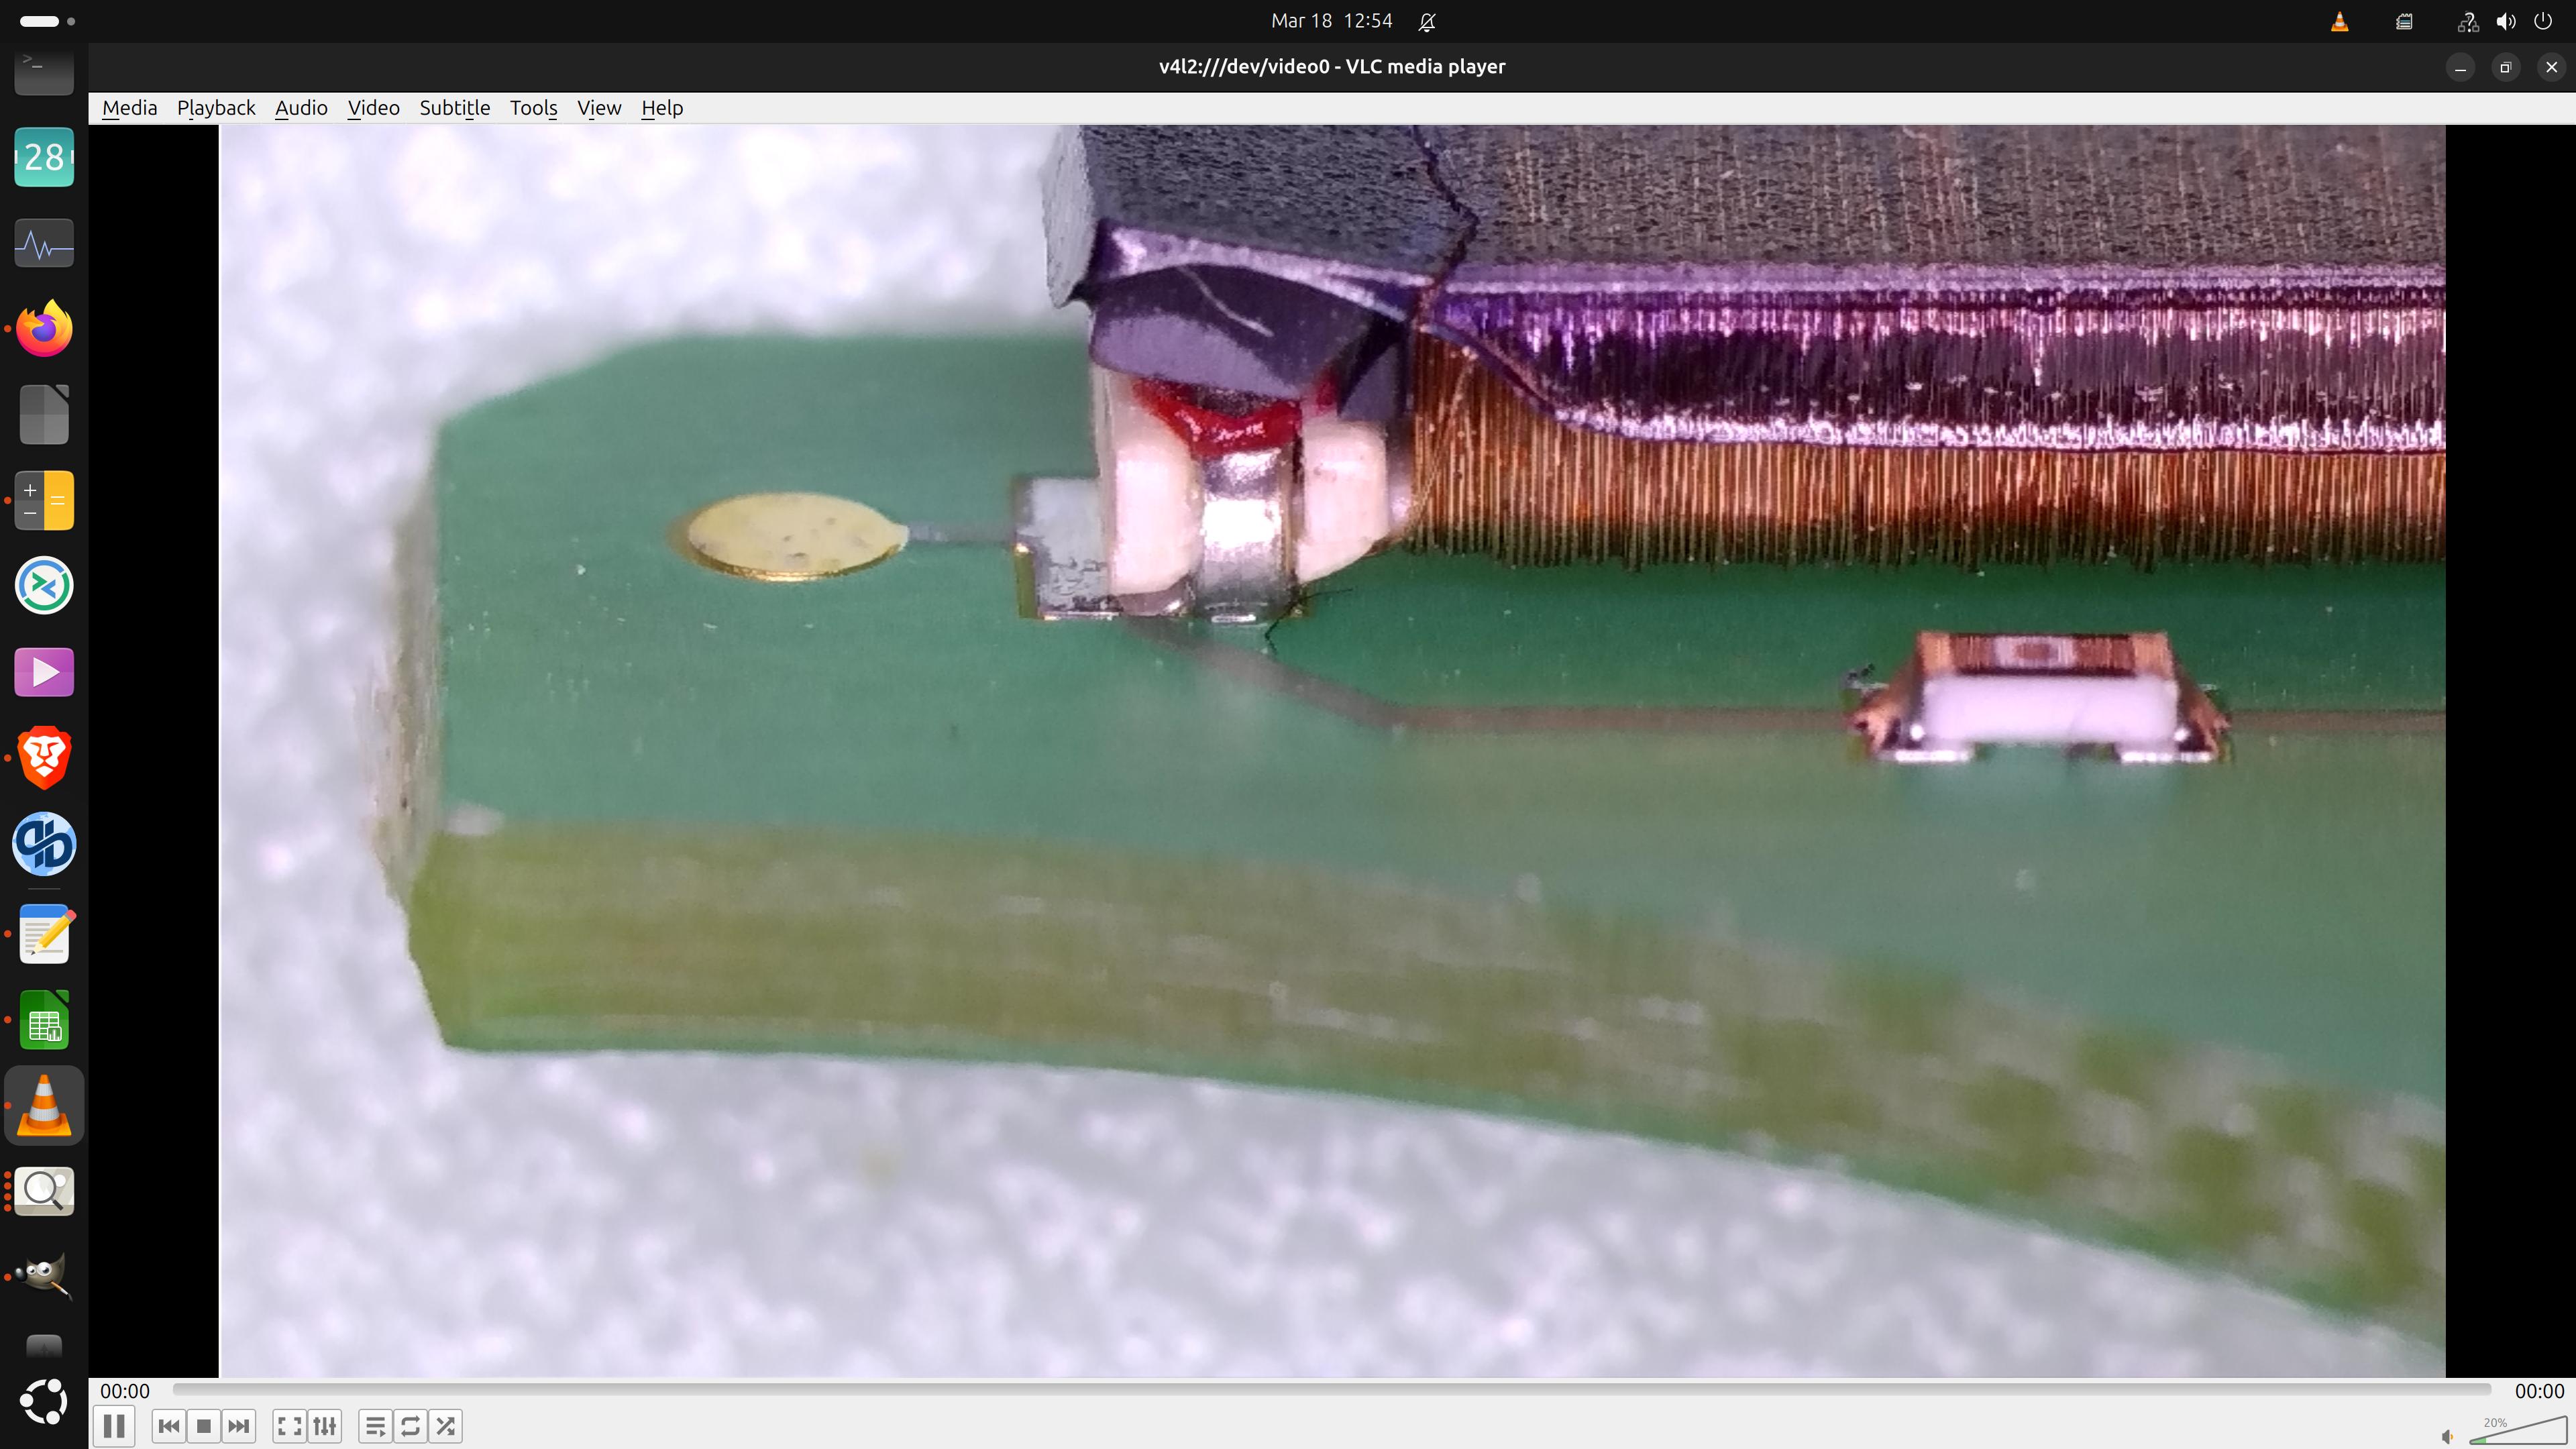Launch Brave browser from dock
This screenshot has width=2576, height=1449.
(x=44, y=757)
